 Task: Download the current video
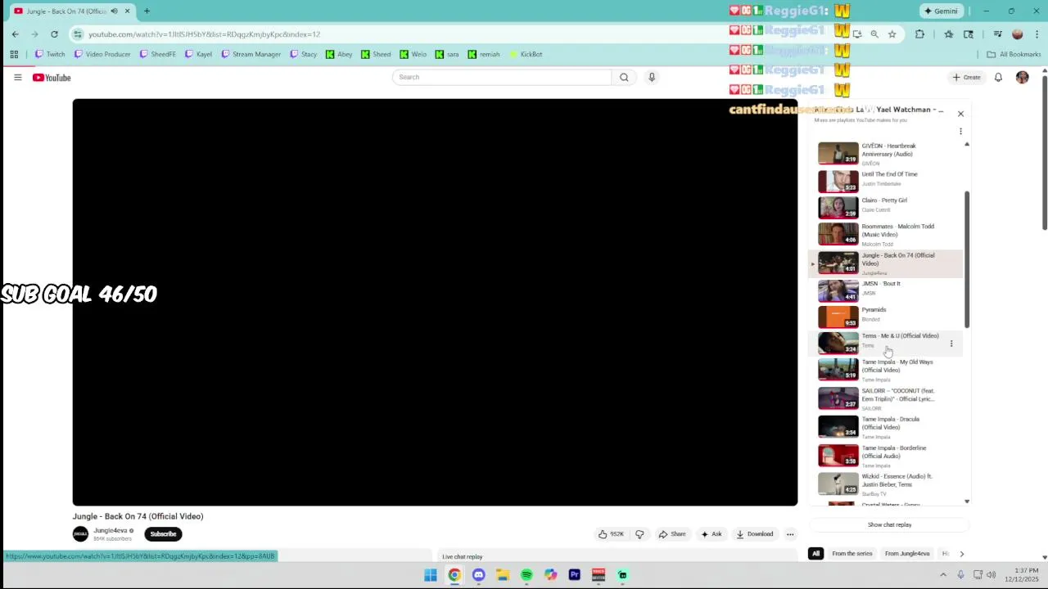pyautogui.click(x=755, y=534)
